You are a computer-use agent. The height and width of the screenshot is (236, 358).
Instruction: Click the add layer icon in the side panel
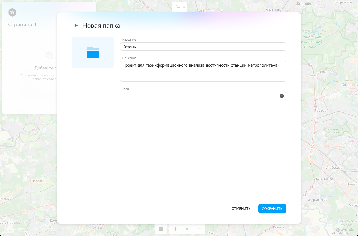click(49, 55)
